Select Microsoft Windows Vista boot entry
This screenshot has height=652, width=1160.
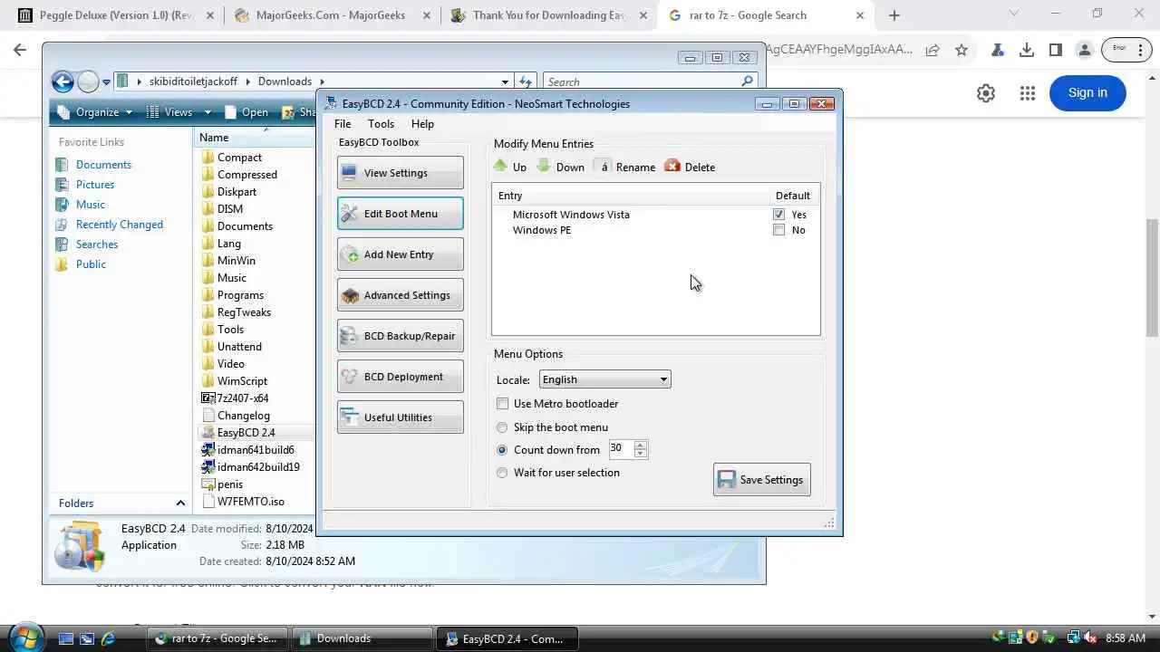pos(571,215)
